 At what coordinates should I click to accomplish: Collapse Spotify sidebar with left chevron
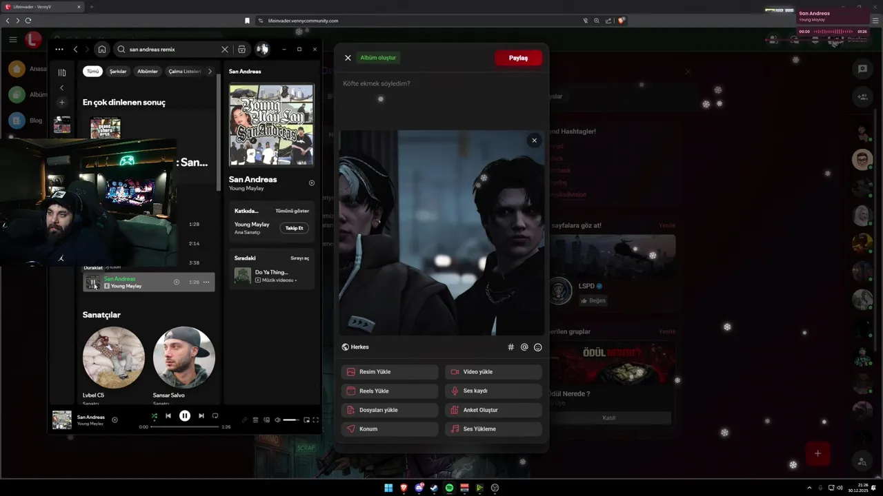(x=62, y=87)
